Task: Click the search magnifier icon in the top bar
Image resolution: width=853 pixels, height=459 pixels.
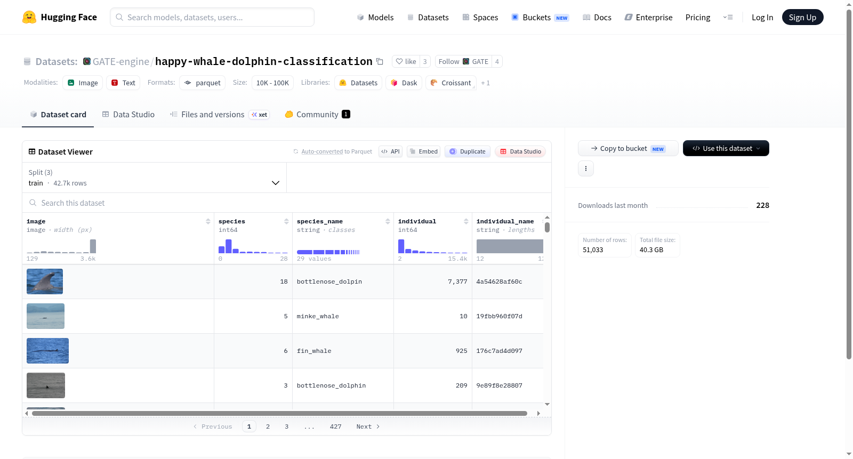Action: click(119, 17)
